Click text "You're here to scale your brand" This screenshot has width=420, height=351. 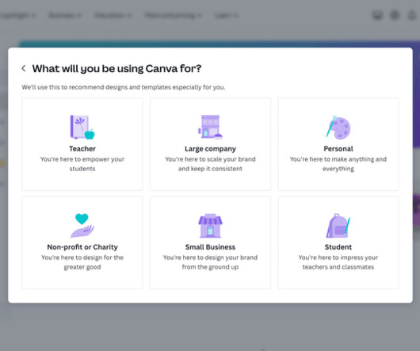tap(210, 159)
